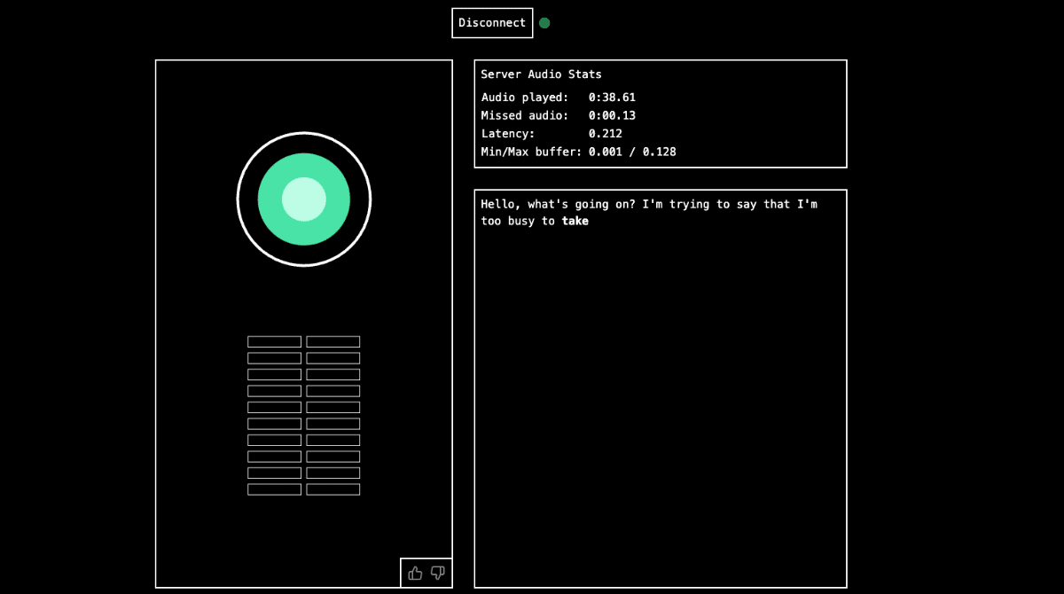
Task: Click the green connection status dot
Action: 544,23
